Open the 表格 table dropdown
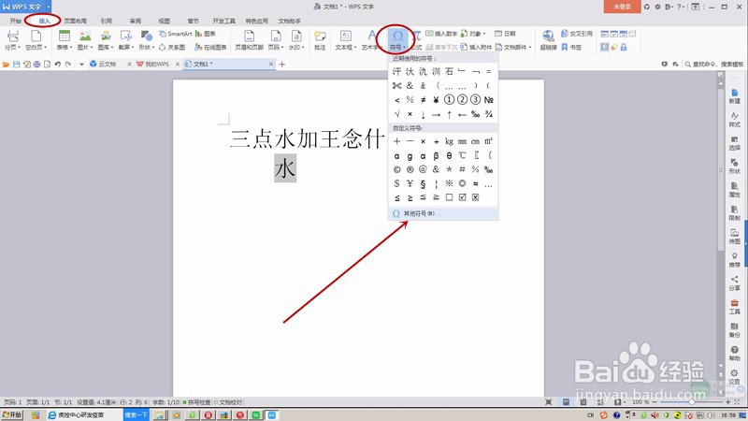This screenshot has width=748, height=421. (65, 48)
